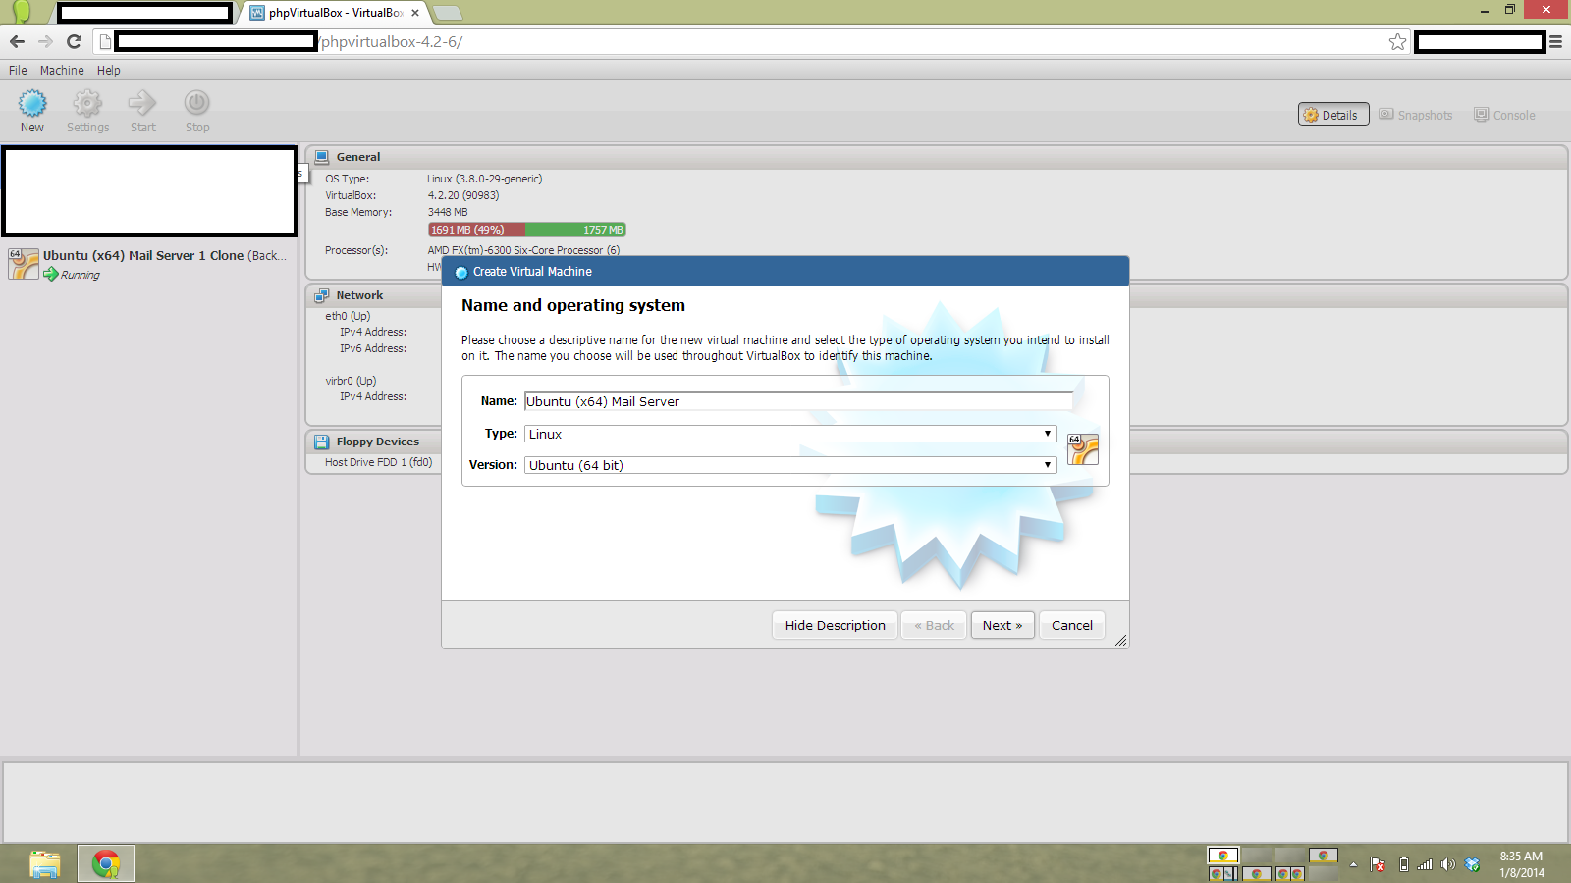
Task: Open the Machine menu
Action: click(x=62, y=70)
